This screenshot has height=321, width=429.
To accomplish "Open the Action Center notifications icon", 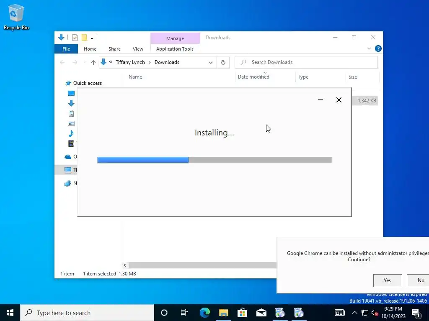I will pyautogui.click(x=416, y=313).
